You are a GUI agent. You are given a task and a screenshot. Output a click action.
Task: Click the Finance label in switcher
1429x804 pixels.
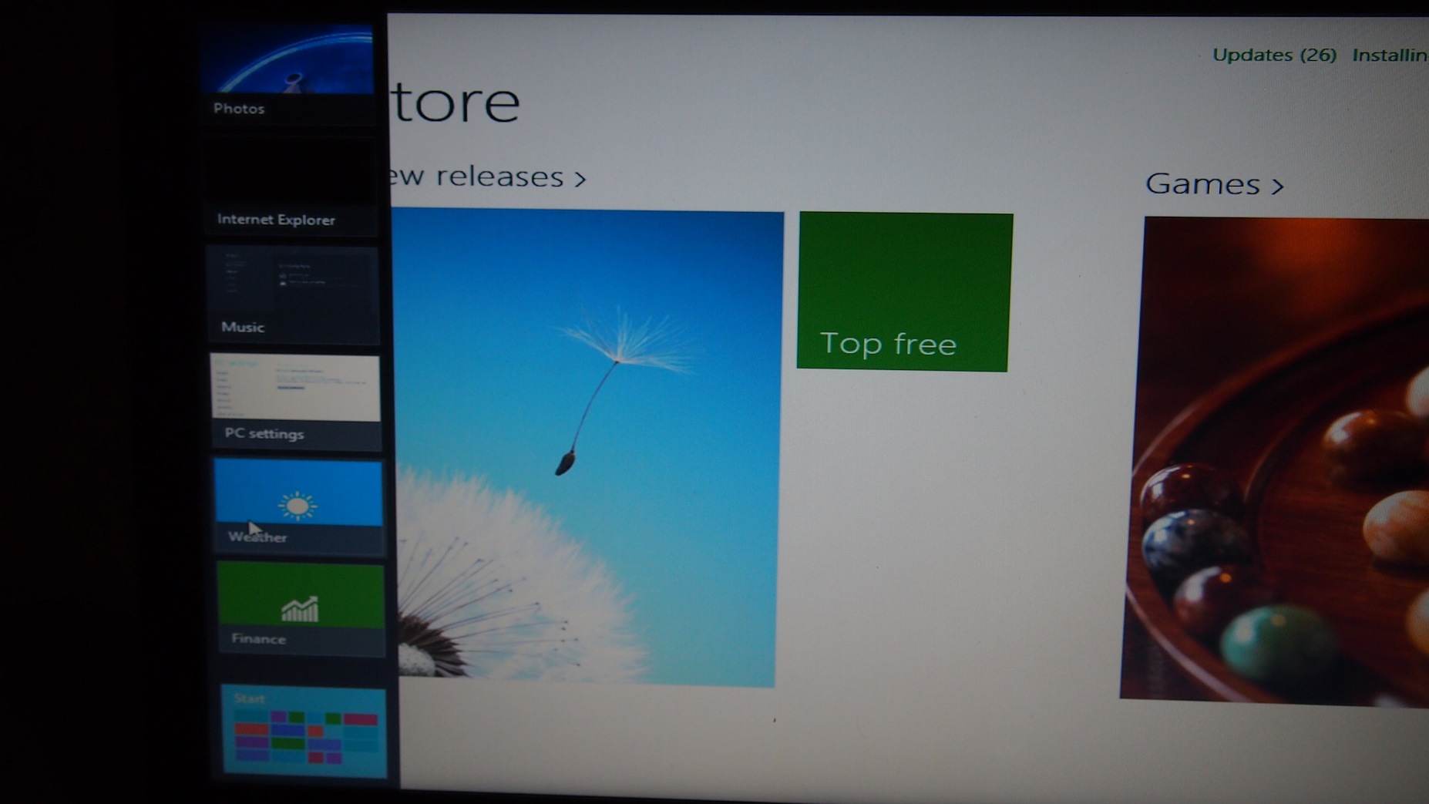point(258,638)
